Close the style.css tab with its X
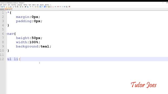168x94 pixels. tap(11, 9)
